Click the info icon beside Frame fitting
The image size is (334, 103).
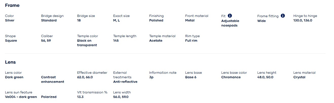[283, 16]
